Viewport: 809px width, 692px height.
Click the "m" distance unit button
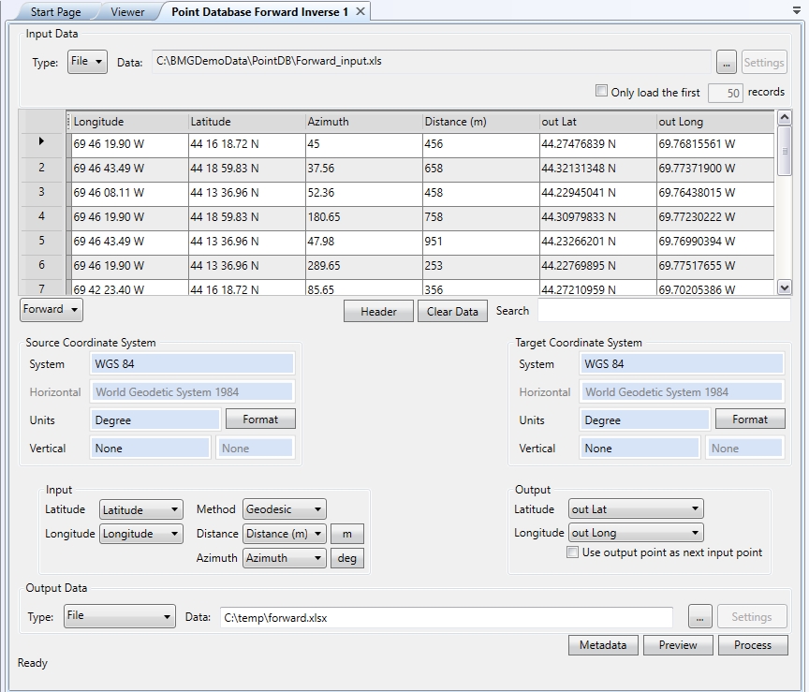346,534
